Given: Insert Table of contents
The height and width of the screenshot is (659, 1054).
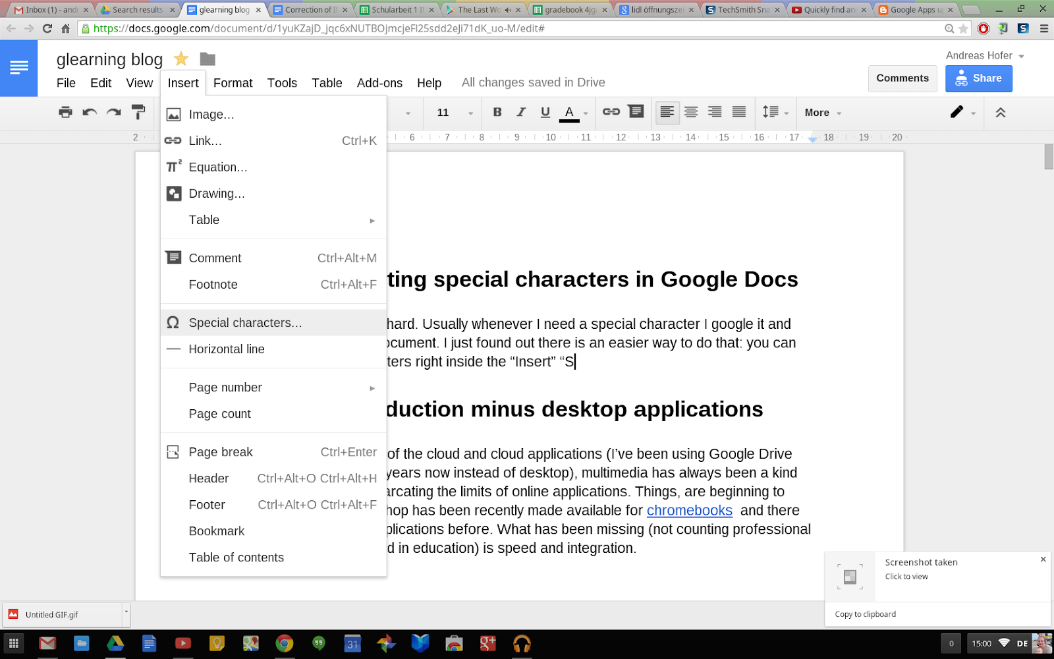Looking at the screenshot, I should click(x=273, y=558).
